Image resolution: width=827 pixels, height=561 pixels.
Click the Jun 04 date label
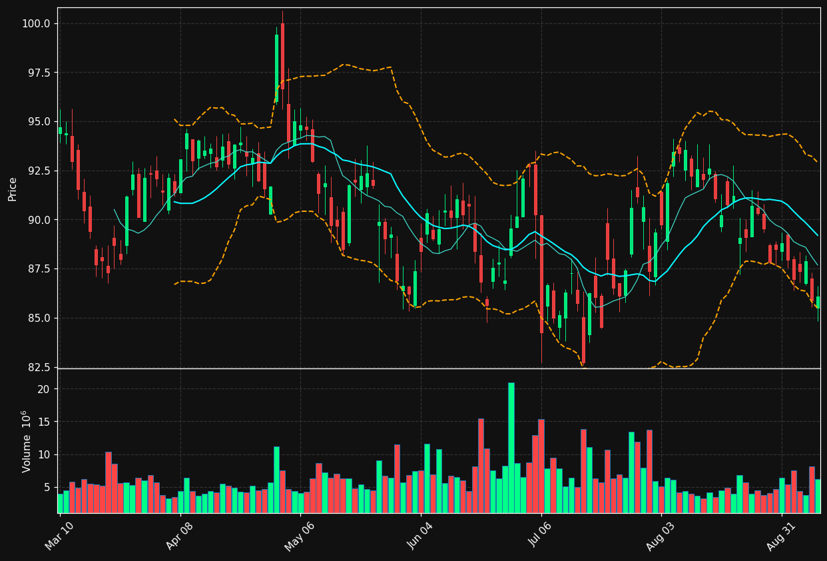click(x=421, y=536)
